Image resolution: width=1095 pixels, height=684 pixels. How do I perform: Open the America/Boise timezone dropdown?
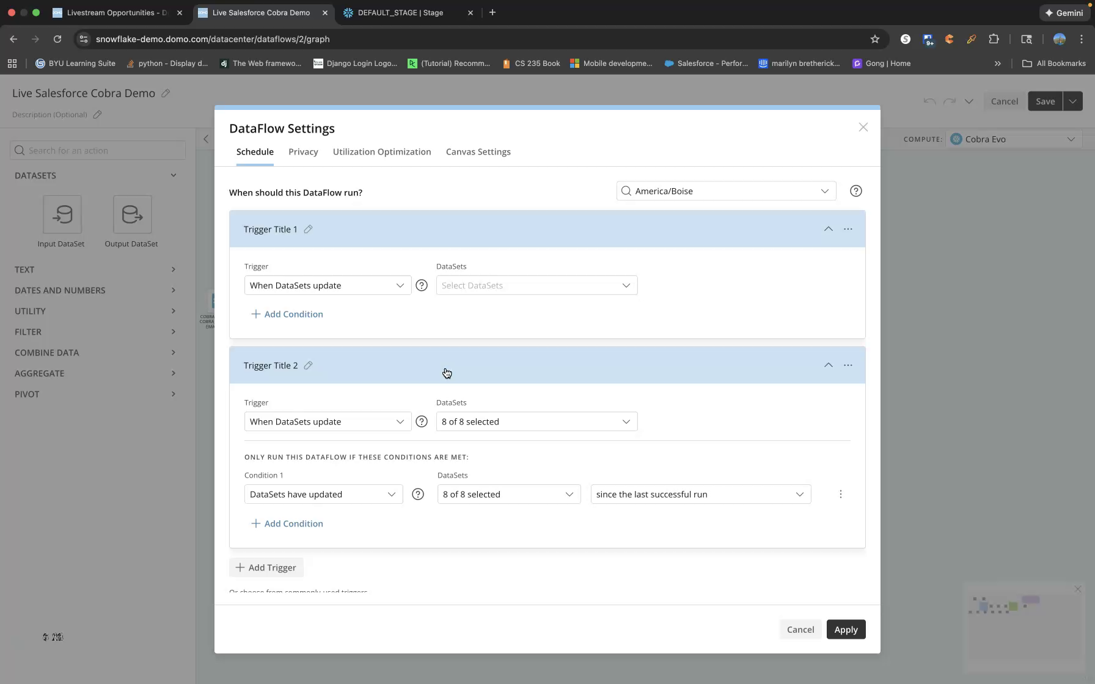726,191
